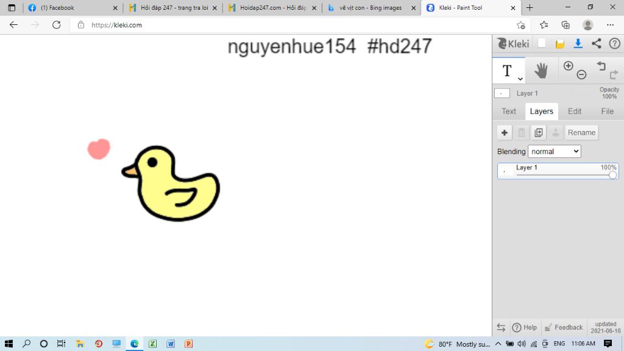View site information lock icon

click(x=81, y=24)
